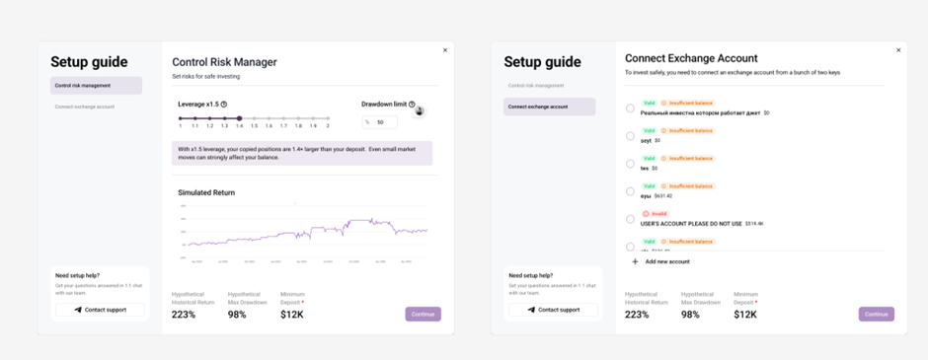Click the $519.4K balance text
This screenshot has height=360, width=928.
pyautogui.click(x=754, y=224)
